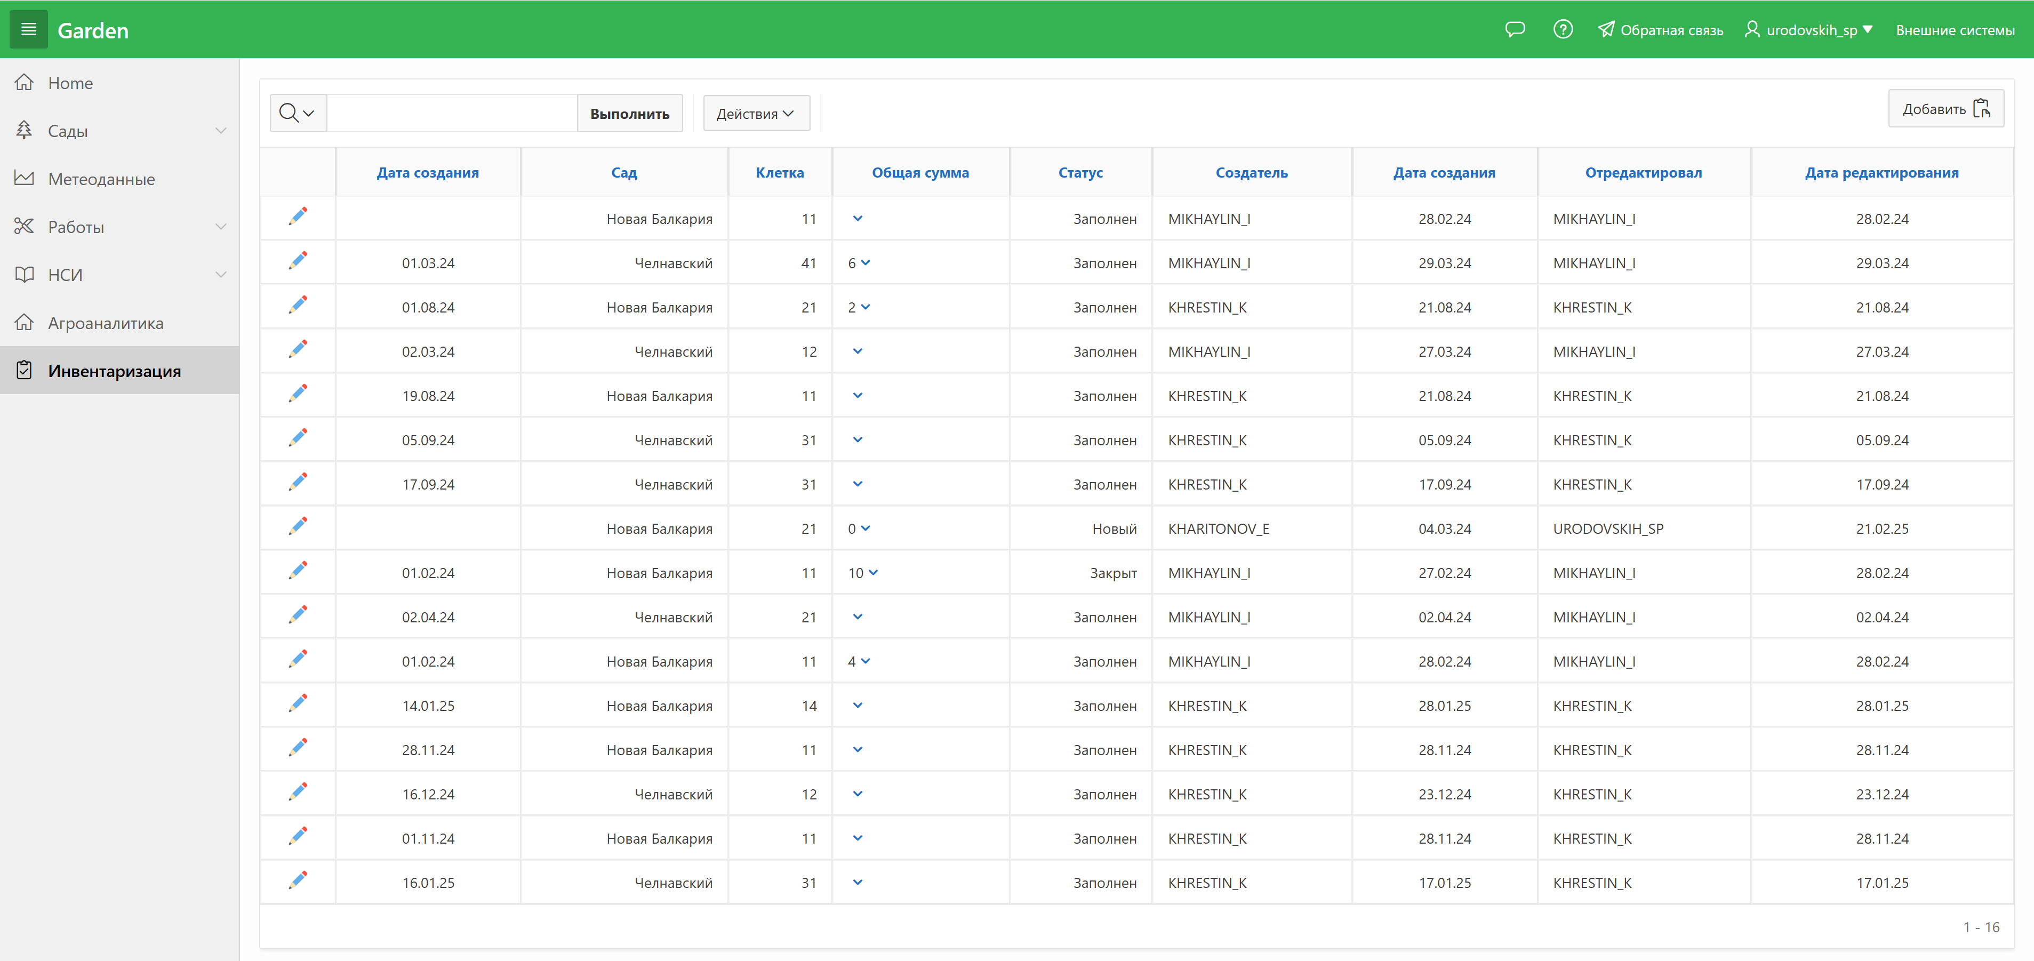Click in the search input field
This screenshot has height=961, width=2034.
(x=452, y=114)
